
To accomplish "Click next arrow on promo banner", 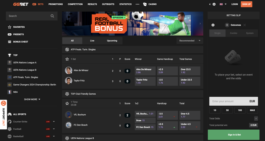I will 200,24.
